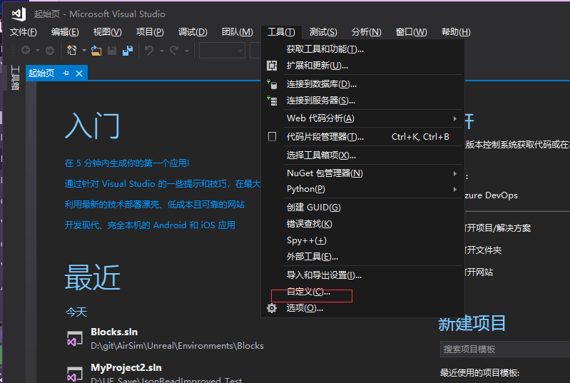Open link 在 5 分钟内生成你的第一个应用!
Viewport: 570px width, 383px height.
tap(127, 163)
